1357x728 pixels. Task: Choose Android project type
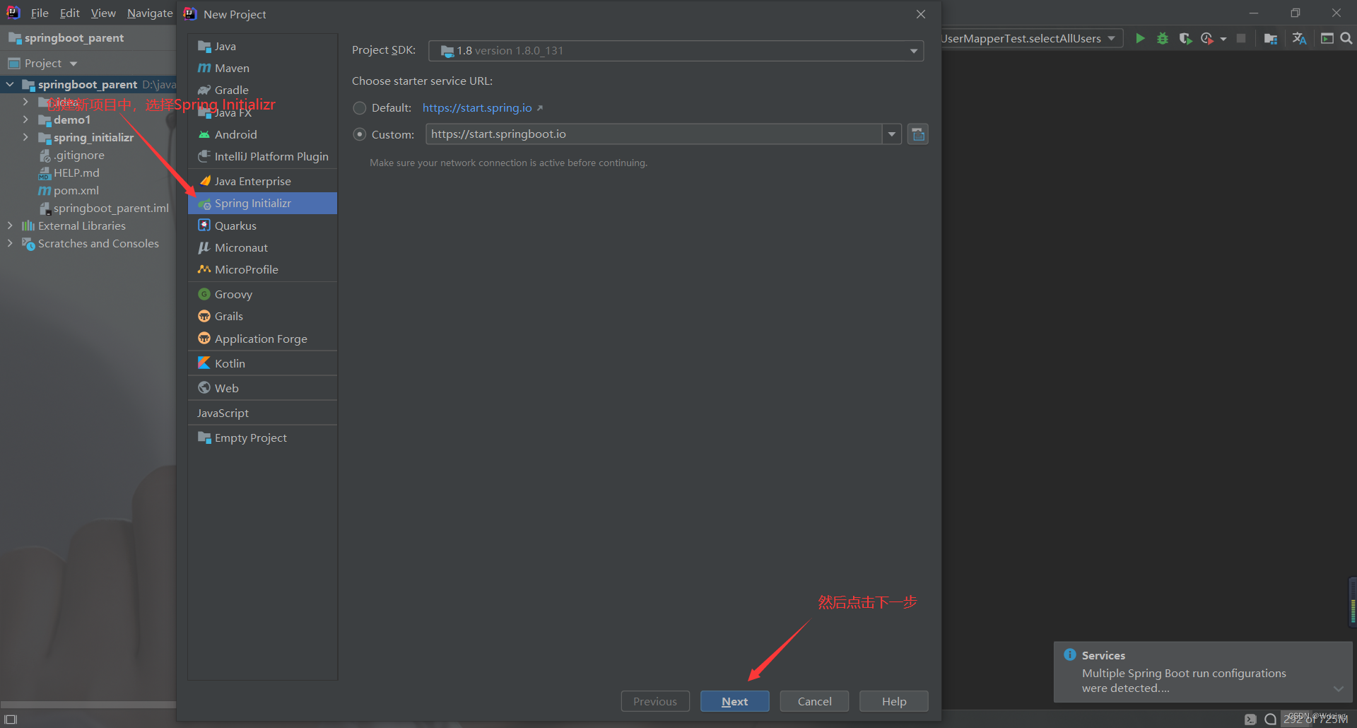pos(262,134)
